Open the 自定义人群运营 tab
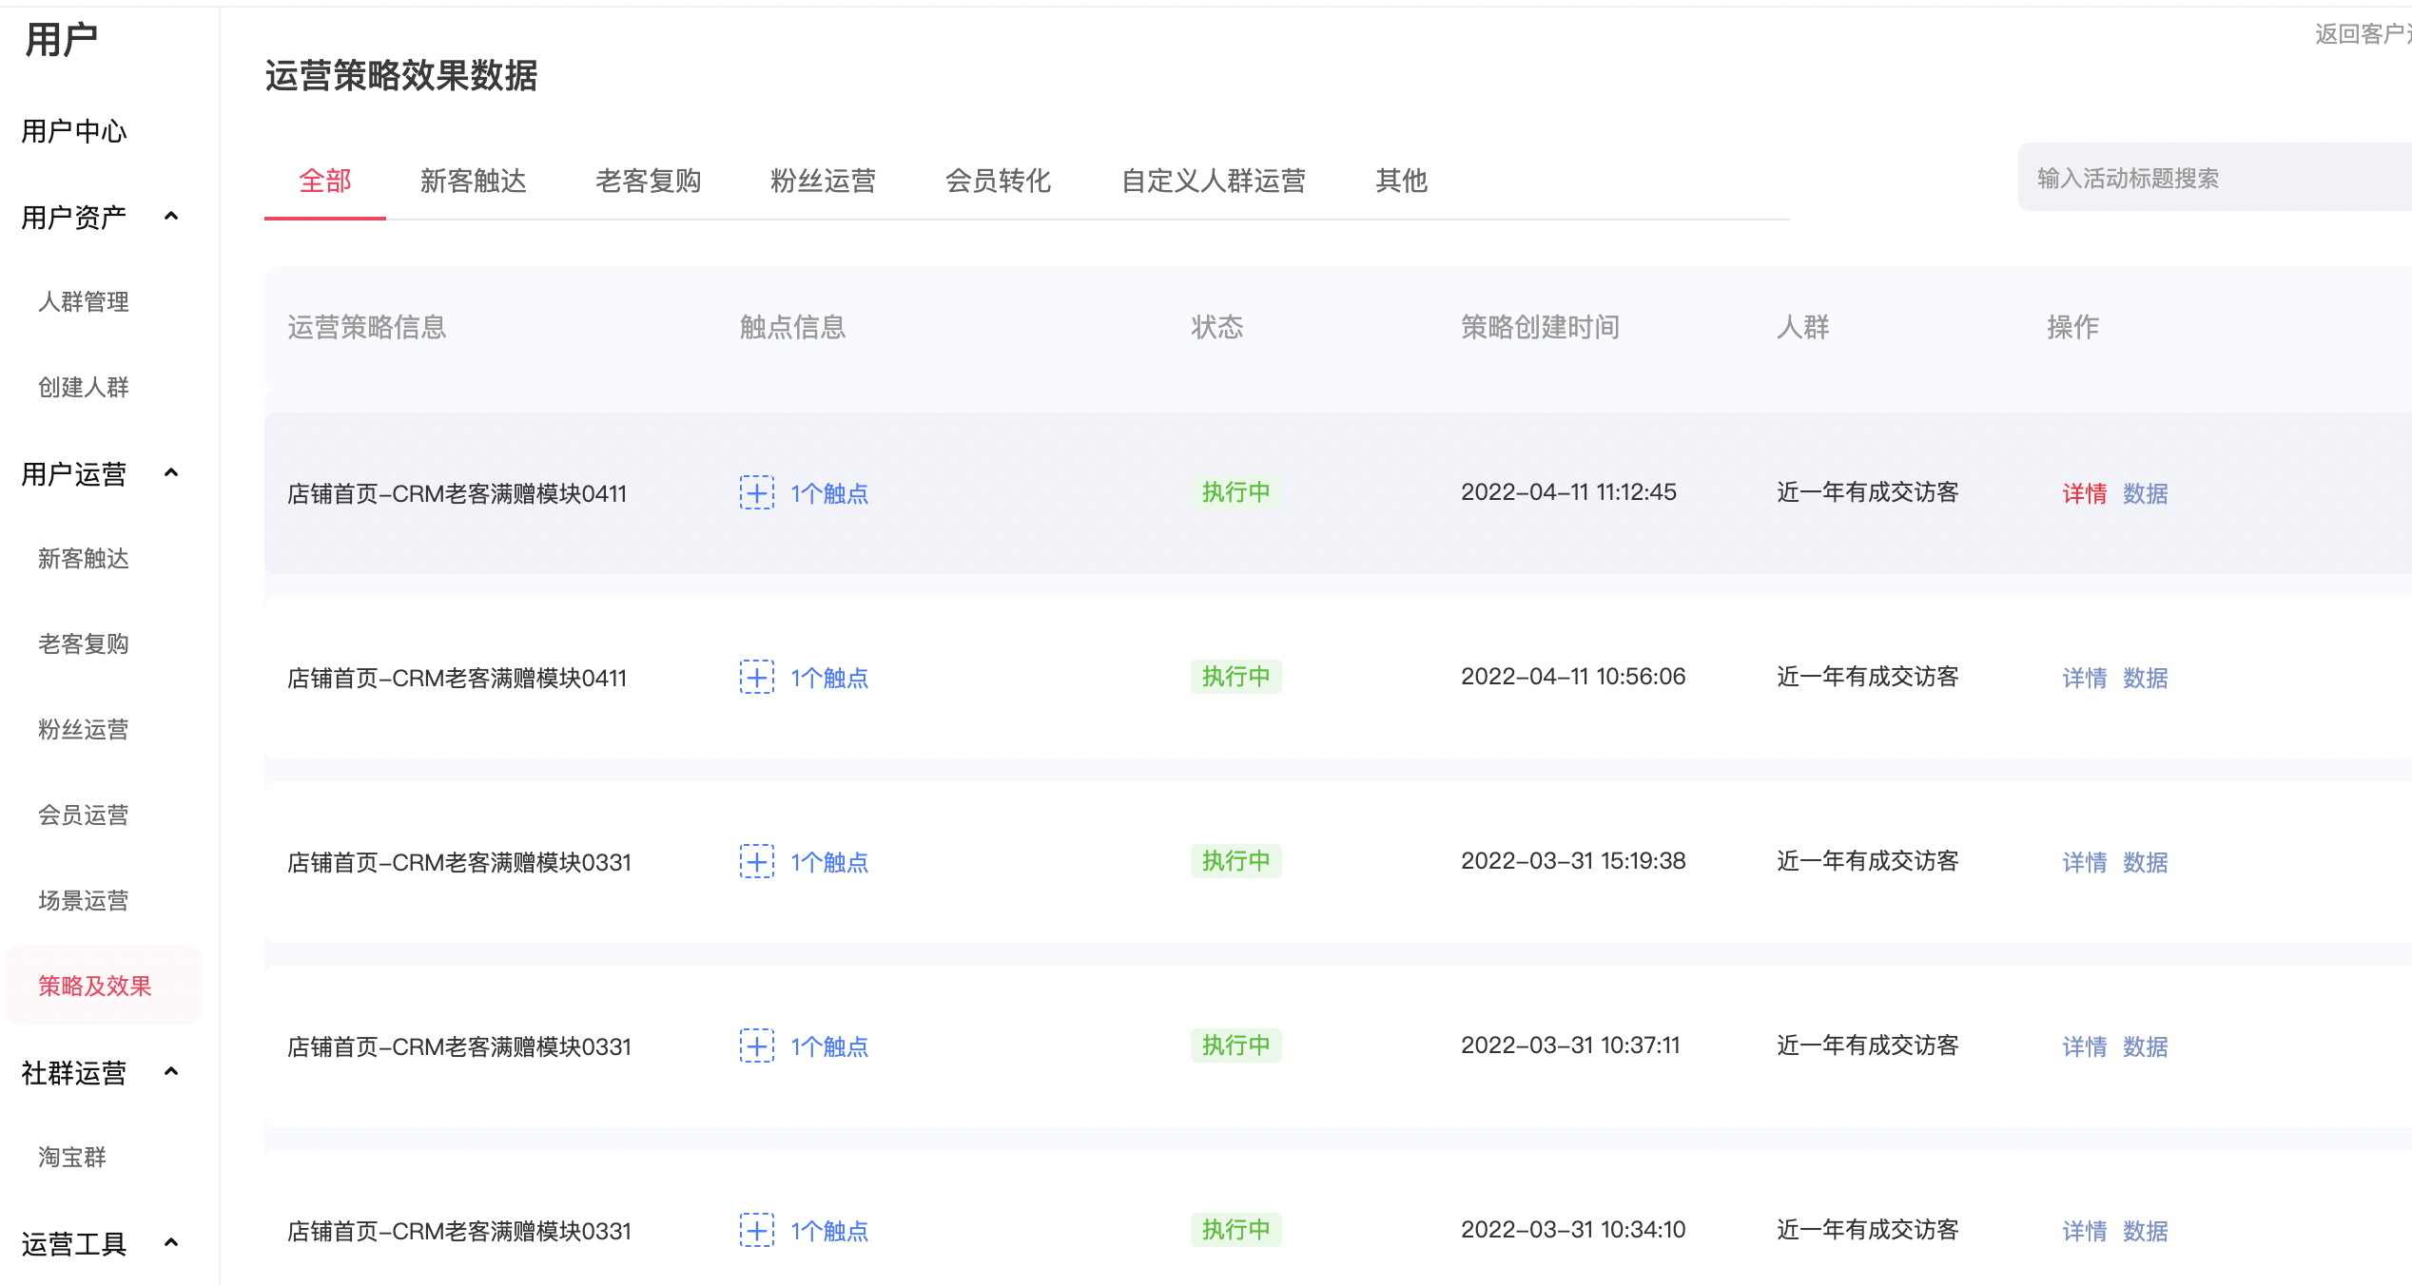Screen dimensions: 2412x1285 pos(1214,181)
